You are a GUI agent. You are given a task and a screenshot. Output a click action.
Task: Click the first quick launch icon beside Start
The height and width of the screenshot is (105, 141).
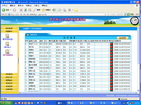[x=16, y=103]
